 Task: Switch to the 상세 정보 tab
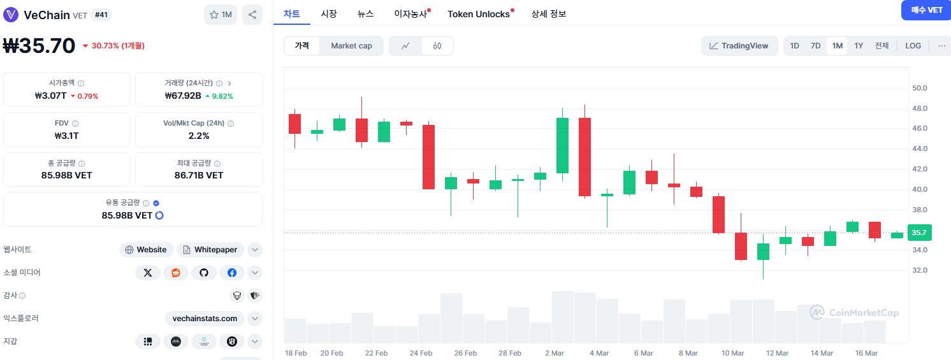[x=549, y=13]
